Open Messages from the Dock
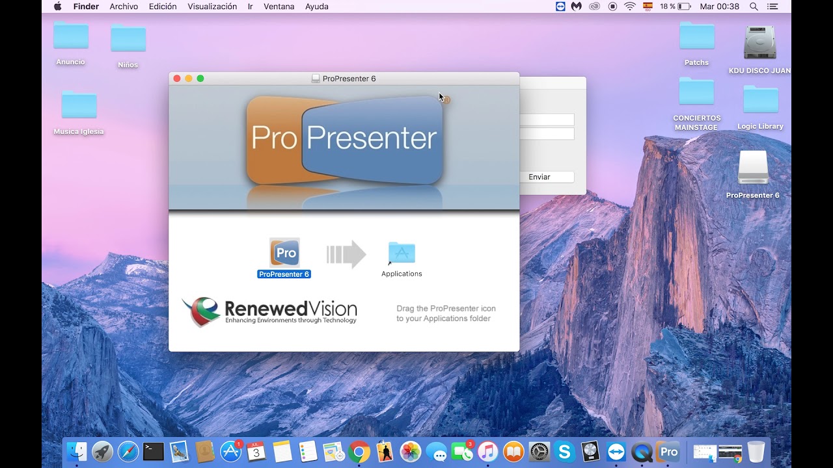The height and width of the screenshot is (468, 833). tap(436, 451)
